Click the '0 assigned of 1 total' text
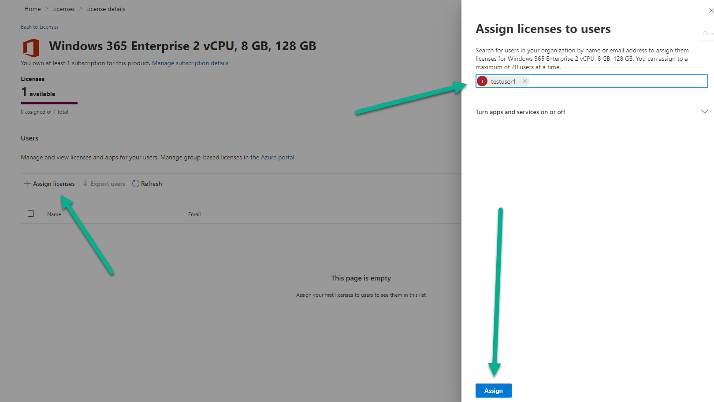714x402 pixels. tap(45, 112)
